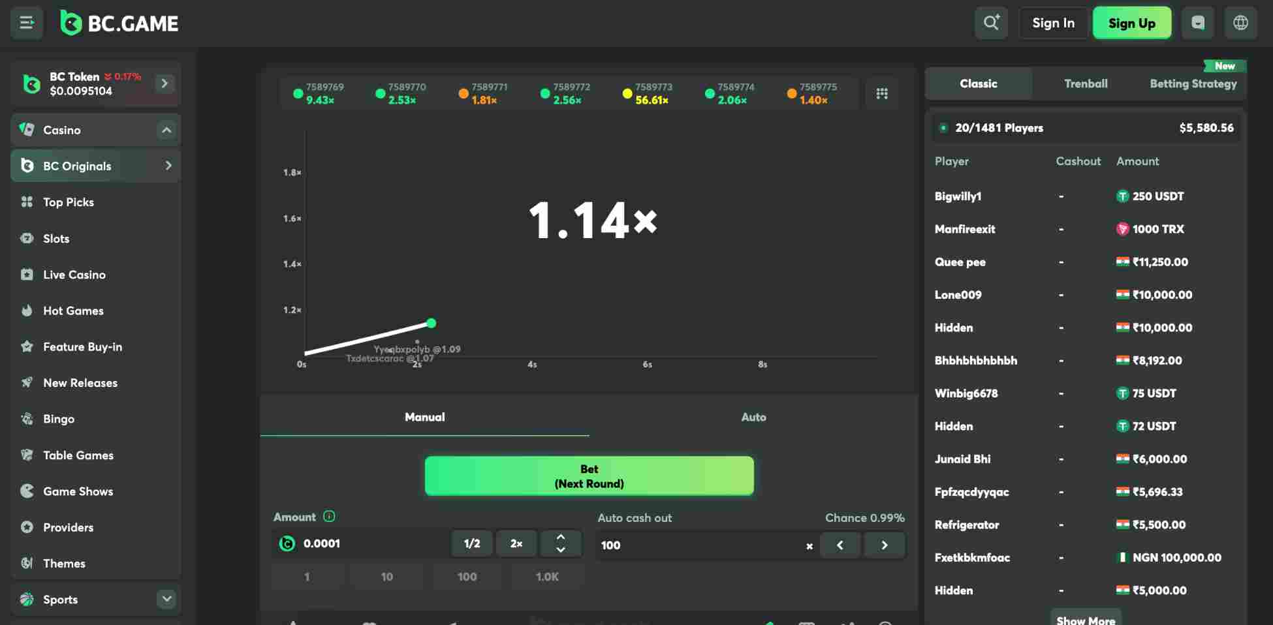Image resolution: width=1273 pixels, height=625 pixels.
Task: Open Themes in the sidebar
Action: click(x=95, y=564)
